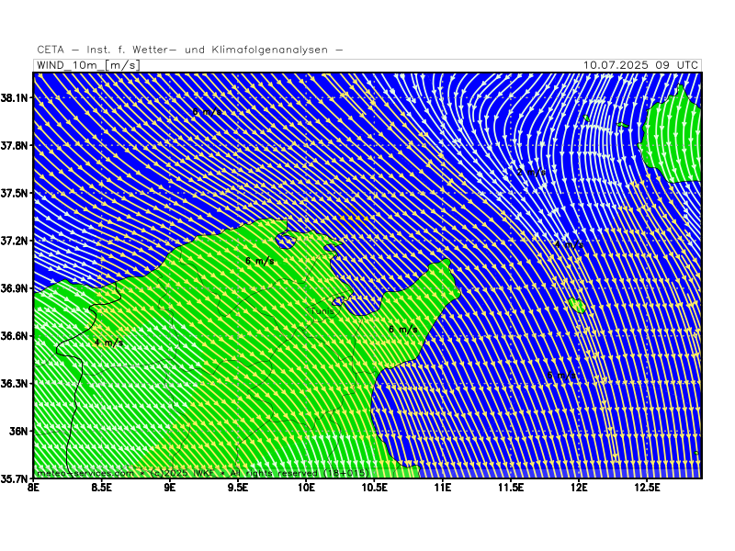Viewport: 735px width, 551px height.
Task: Click the 2 m/s wind speed label
Action: (x=532, y=173)
